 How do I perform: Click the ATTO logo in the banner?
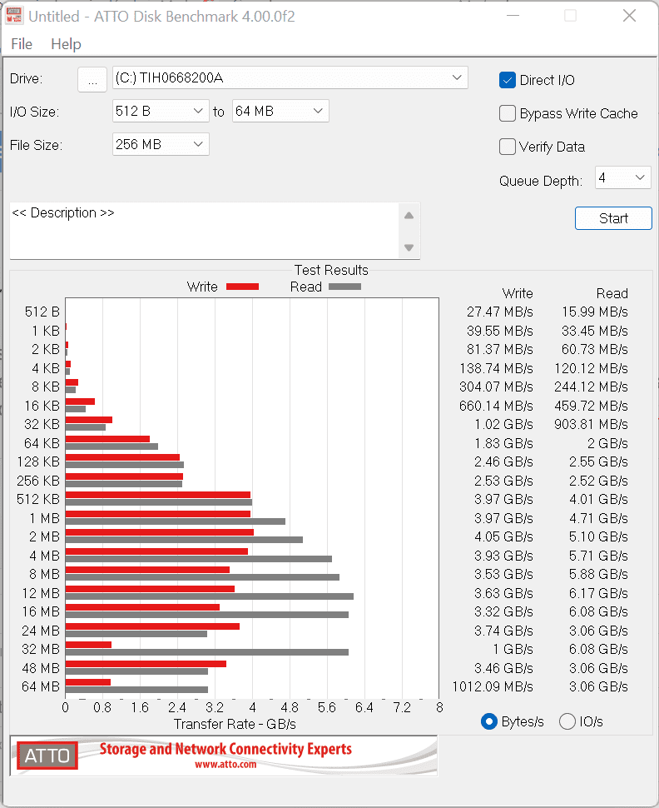click(x=47, y=756)
